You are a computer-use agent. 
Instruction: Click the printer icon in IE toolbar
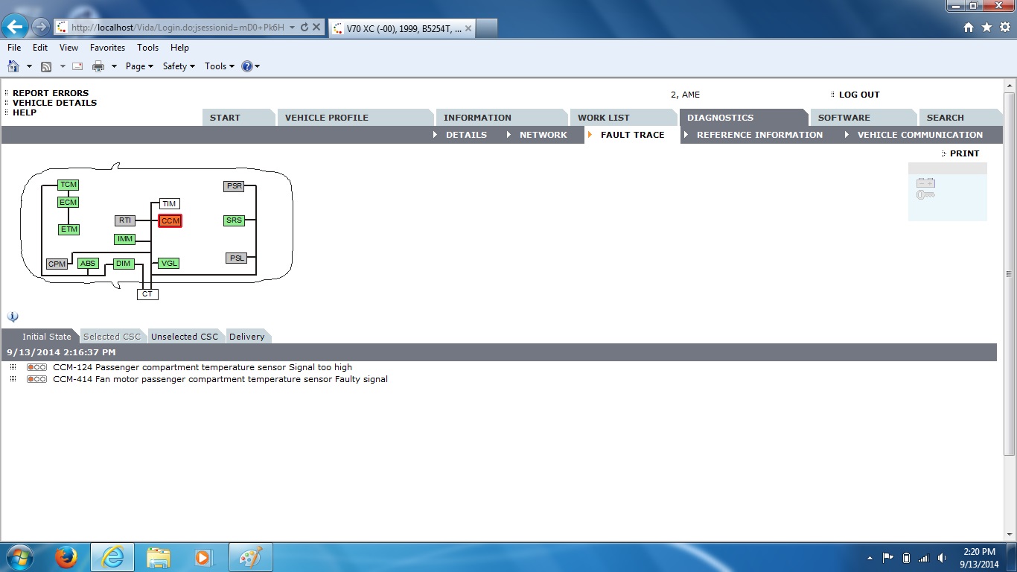(x=98, y=66)
